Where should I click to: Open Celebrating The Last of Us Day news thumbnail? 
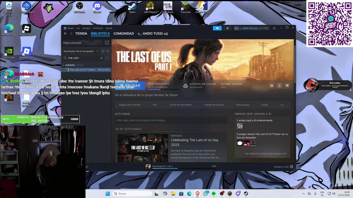143,148
